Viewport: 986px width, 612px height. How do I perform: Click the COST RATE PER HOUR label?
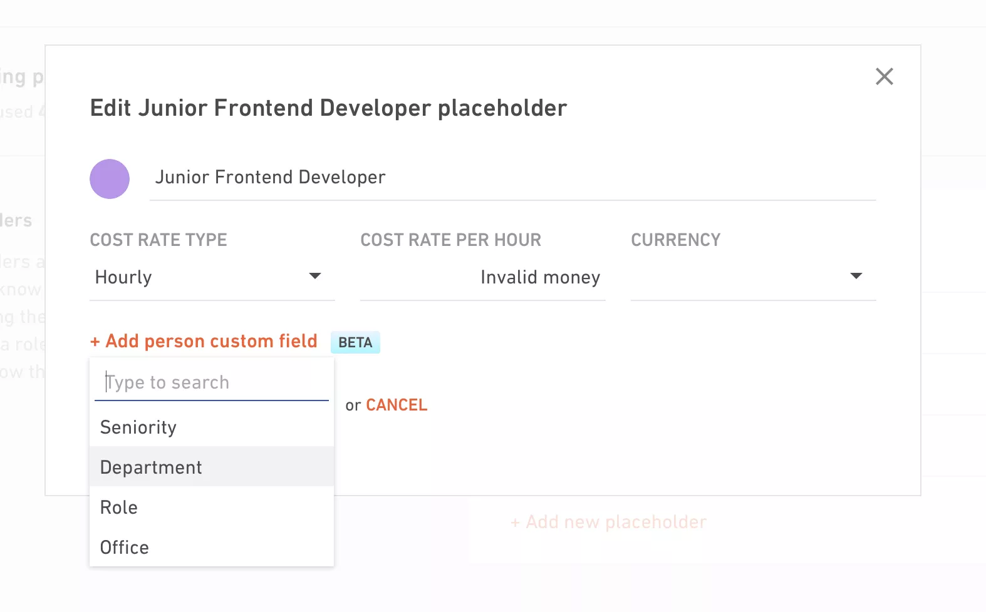pos(451,240)
